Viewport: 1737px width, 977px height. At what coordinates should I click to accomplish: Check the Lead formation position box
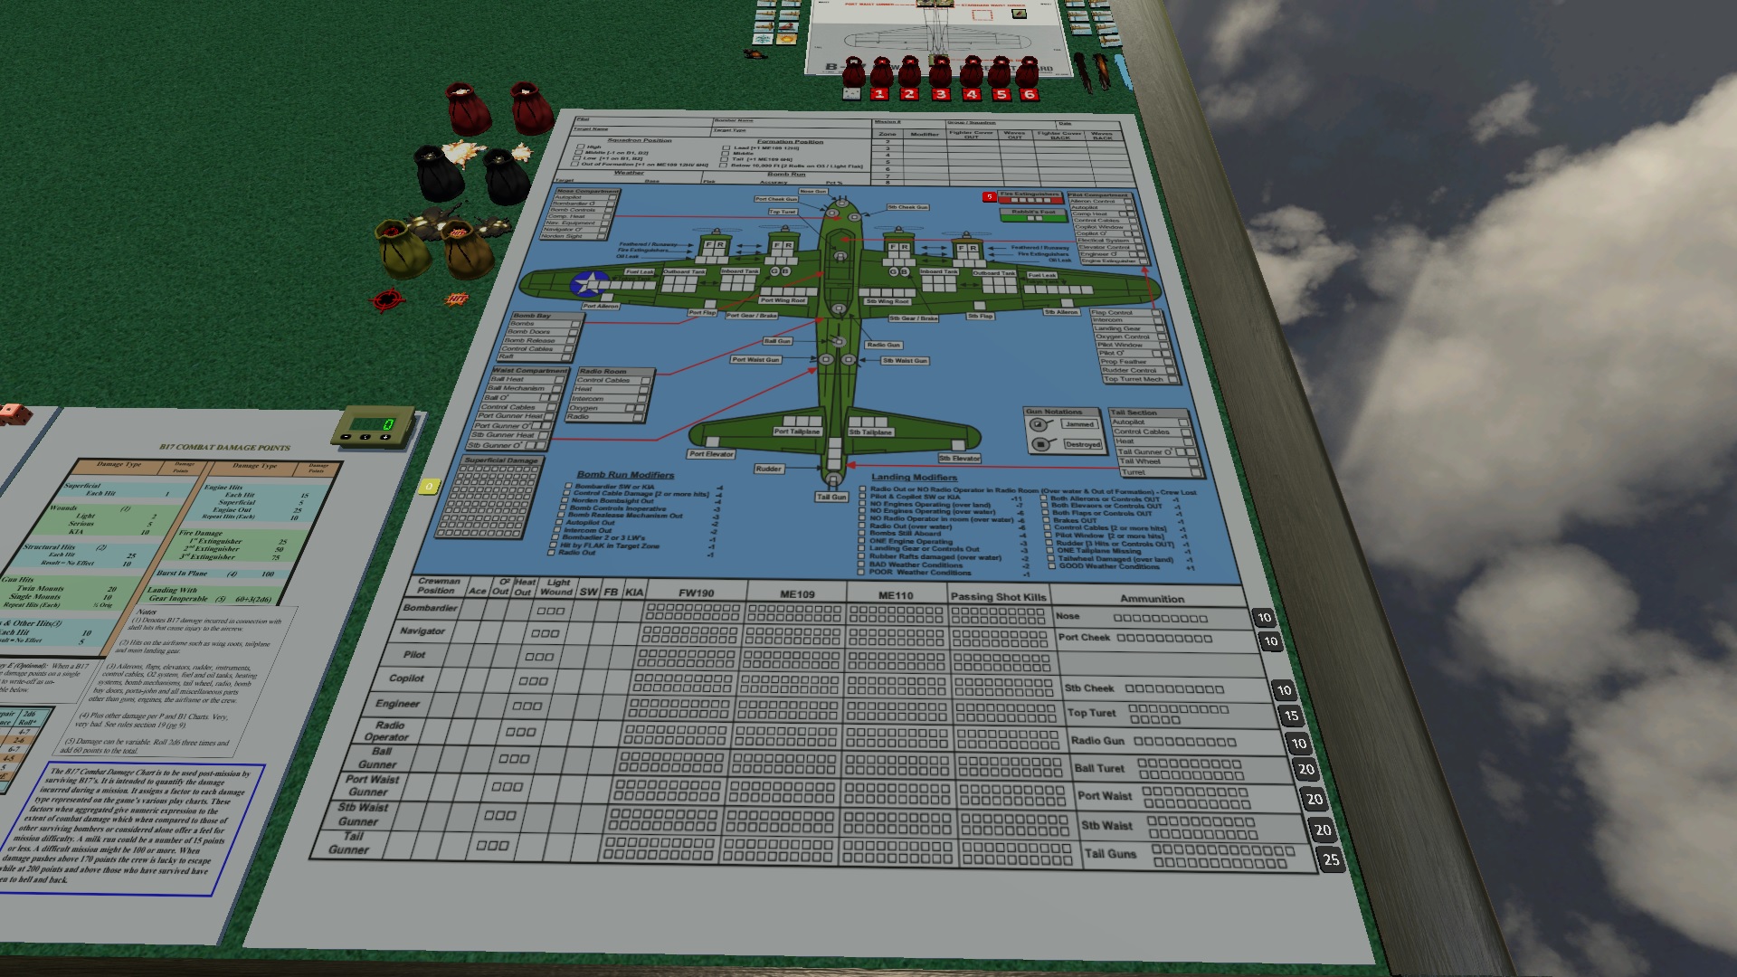pyautogui.click(x=726, y=147)
